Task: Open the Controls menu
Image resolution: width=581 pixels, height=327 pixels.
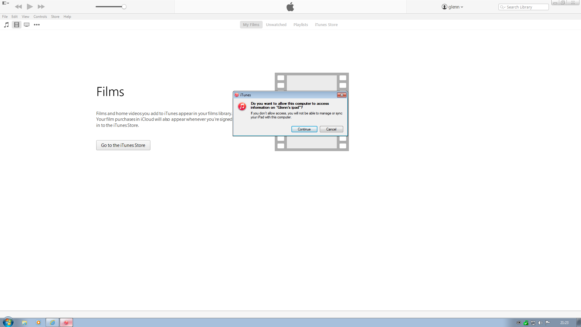Action: click(40, 17)
